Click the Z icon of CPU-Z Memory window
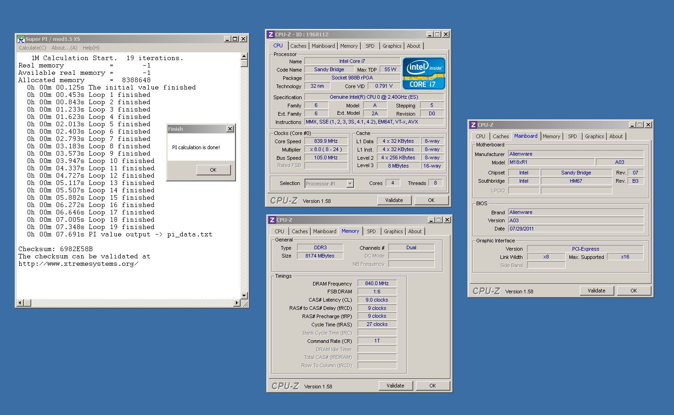 coord(272,220)
